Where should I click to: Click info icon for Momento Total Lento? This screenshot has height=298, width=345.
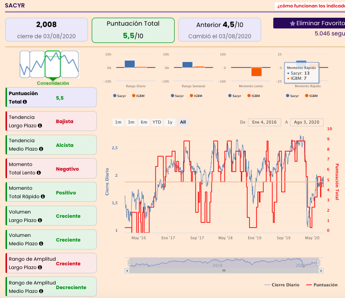click(39, 173)
